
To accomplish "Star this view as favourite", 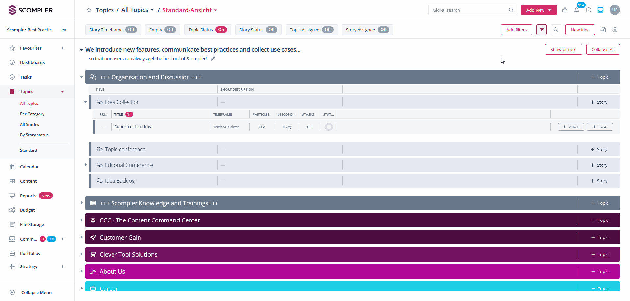I will coord(89,10).
